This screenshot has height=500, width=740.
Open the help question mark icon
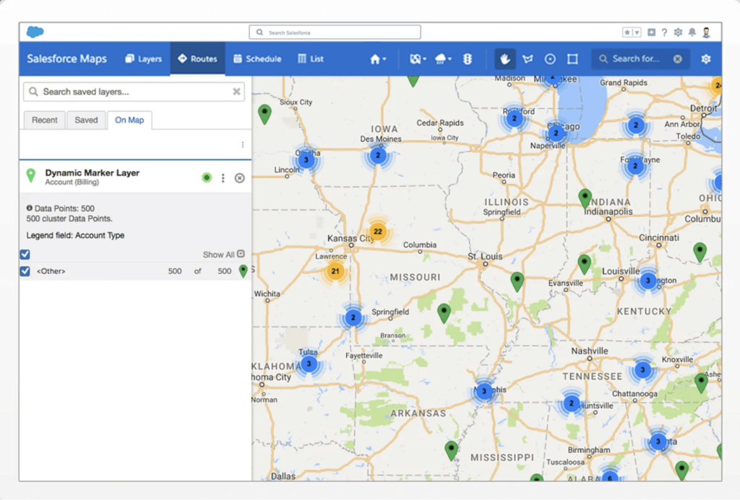tap(665, 32)
